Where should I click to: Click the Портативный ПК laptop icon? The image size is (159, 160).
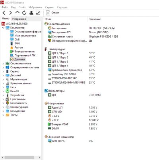12,55
